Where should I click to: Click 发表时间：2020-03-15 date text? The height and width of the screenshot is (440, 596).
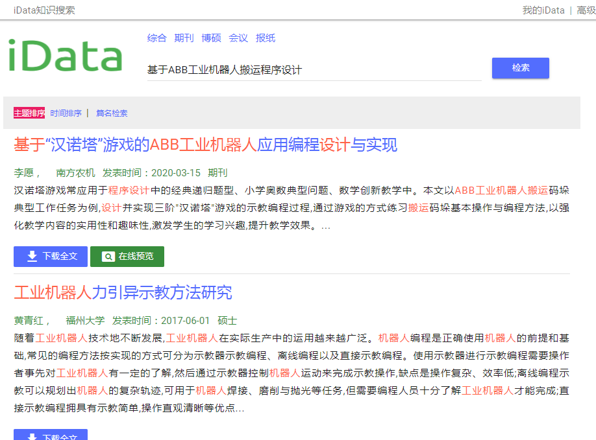click(x=151, y=173)
